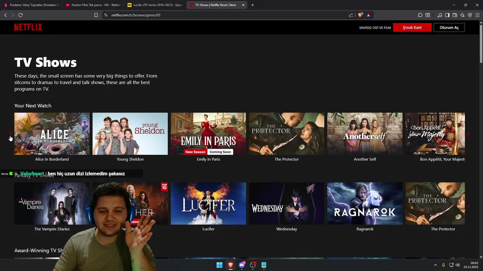Open the Windows Start menu
The height and width of the screenshot is (271, 483).
(x=219, y=265)
